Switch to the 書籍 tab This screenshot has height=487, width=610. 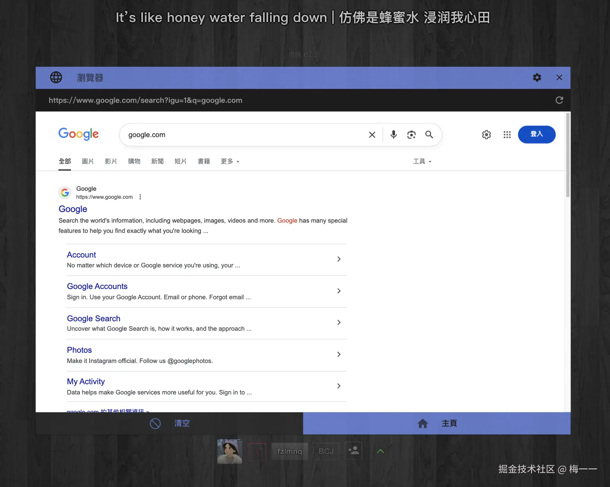(204, 162)
